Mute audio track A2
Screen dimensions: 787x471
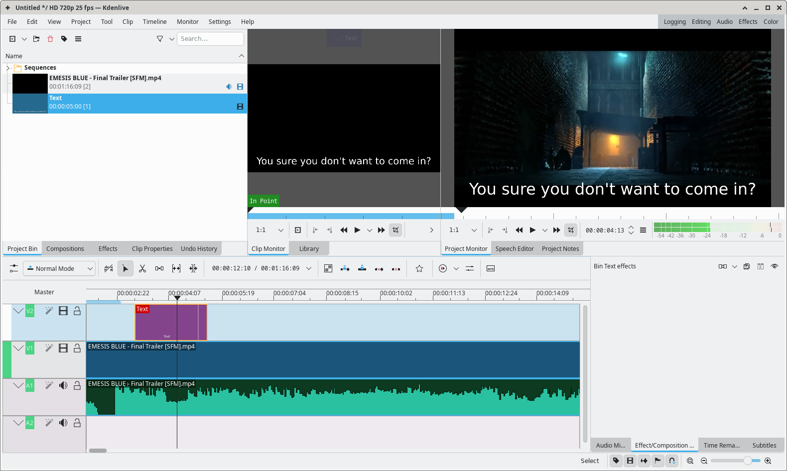[63, 423]
